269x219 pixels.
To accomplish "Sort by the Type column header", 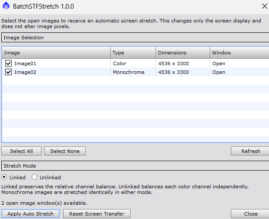I will point(133,53).
